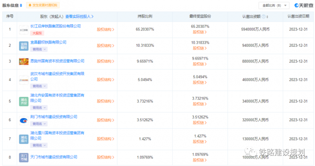The image size is (315, 166).
Task: Click 130000万人民币 cell
Action: click(x=255, y=139)
